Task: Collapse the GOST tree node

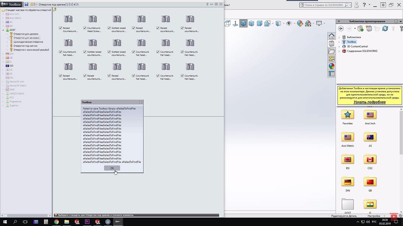Action: (3, 30)
